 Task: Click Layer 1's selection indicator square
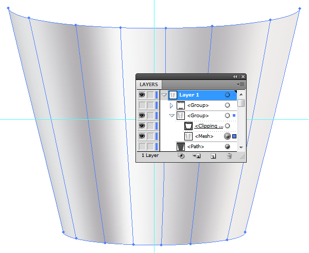234,95
